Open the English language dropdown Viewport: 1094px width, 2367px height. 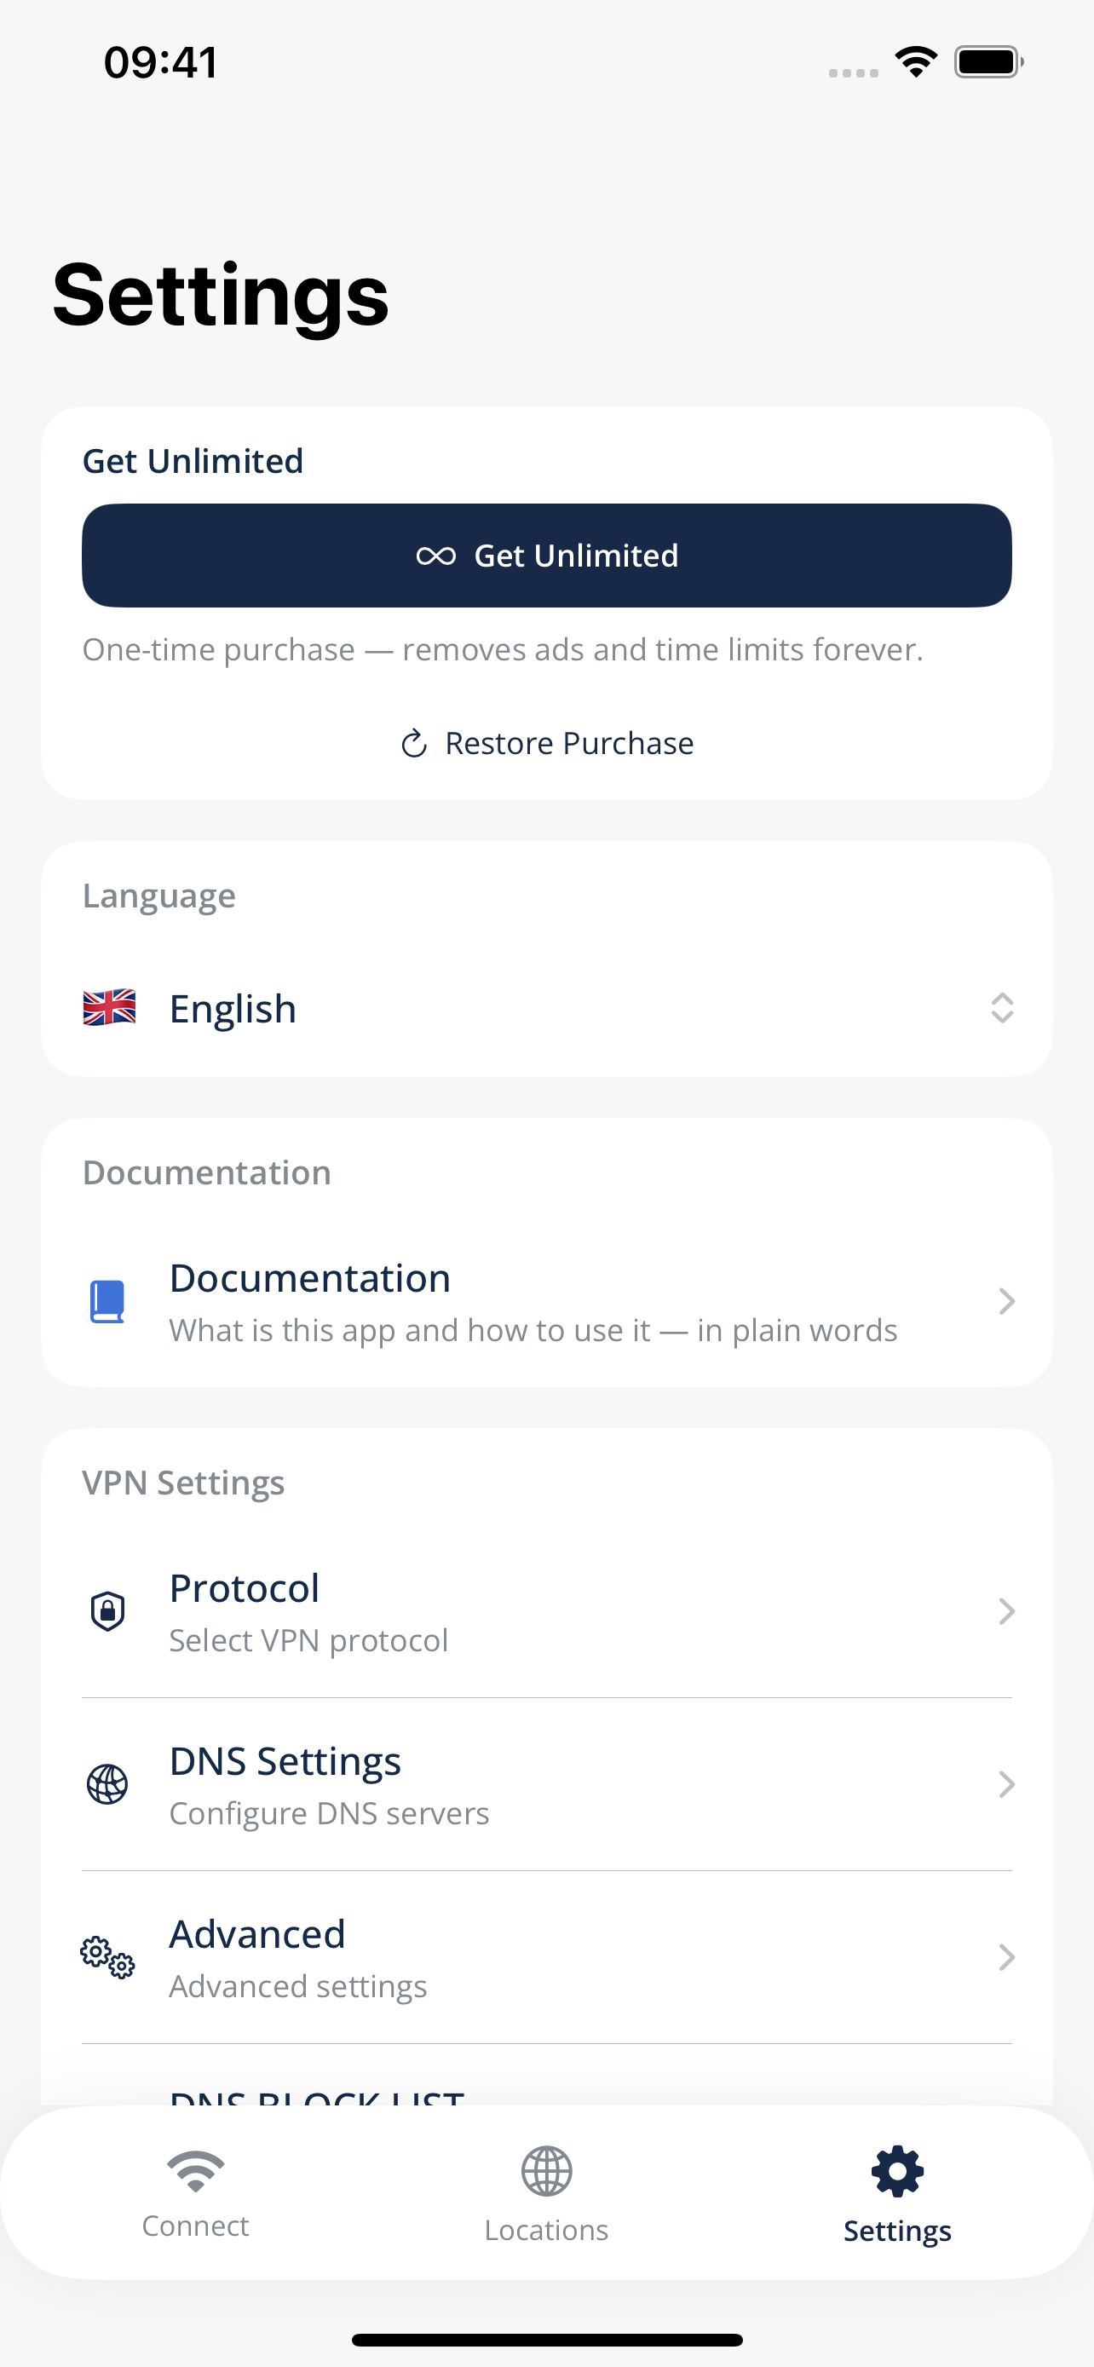click(546, 1008)
